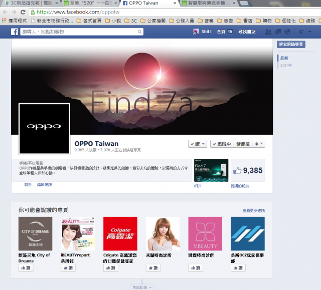Like 美商OCZ玩家俱樂部 page
The width and height of the screenshot is (321, 290).
coord(238,268)
